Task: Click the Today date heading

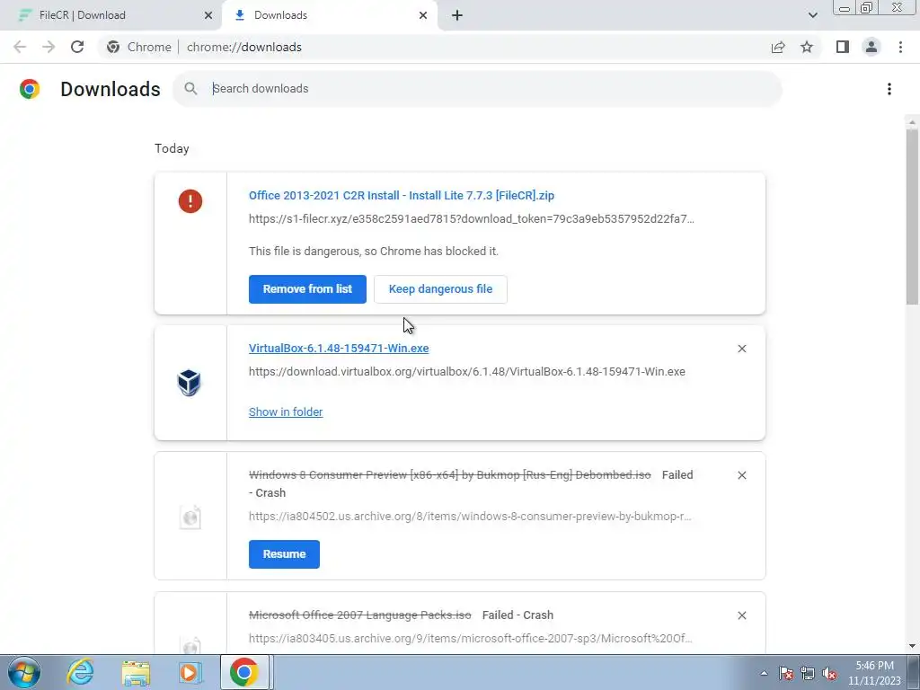Action: 172,148
